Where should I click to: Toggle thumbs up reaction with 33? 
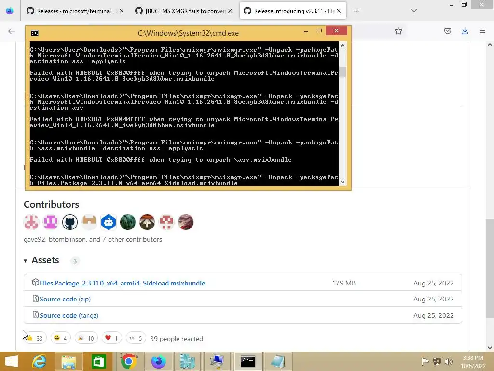[x=35, y=338]
